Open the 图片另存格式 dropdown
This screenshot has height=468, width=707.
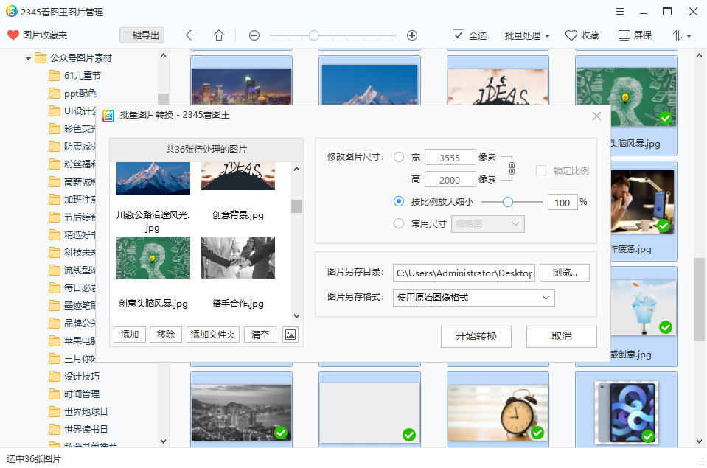coord(474,298)
